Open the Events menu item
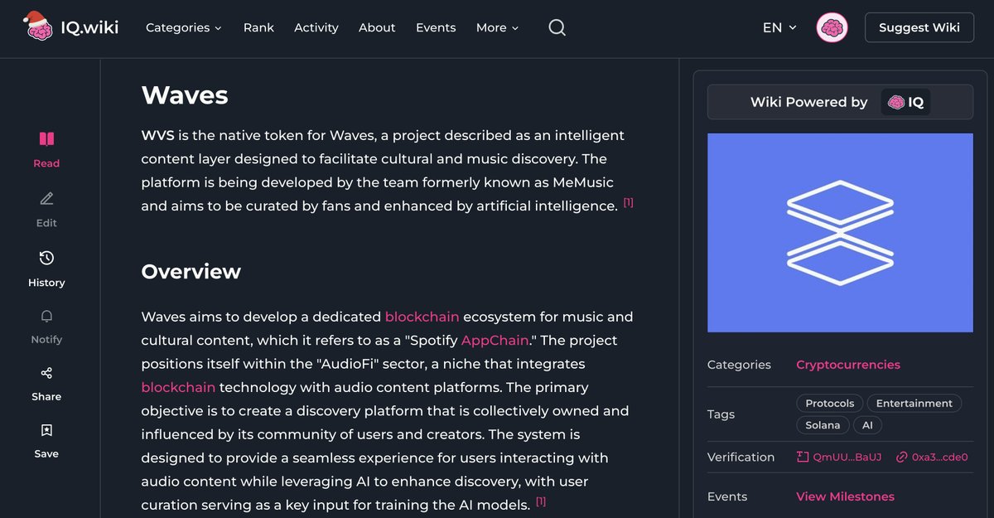Screen dimensions: 994x518 pyautogui.click(x=436, y=27)
